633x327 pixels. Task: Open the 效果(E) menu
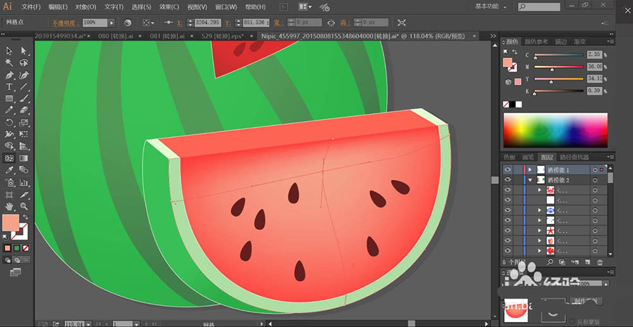(x=169, y=7)
